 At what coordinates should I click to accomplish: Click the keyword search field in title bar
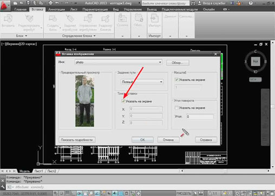click(165, 3)
